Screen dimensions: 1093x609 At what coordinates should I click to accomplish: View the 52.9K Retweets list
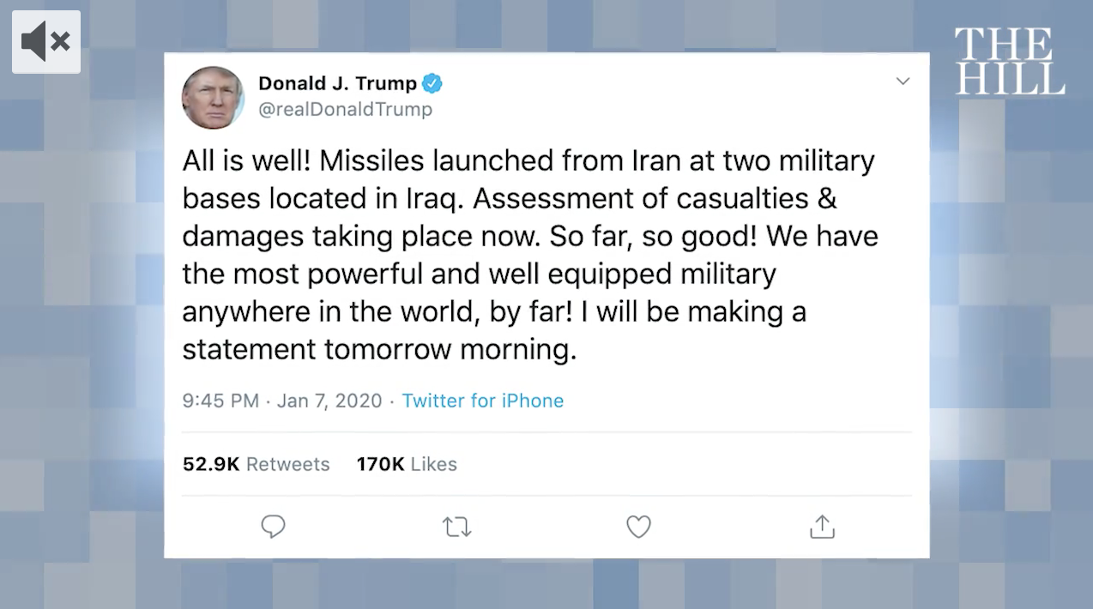coord(256,464)
